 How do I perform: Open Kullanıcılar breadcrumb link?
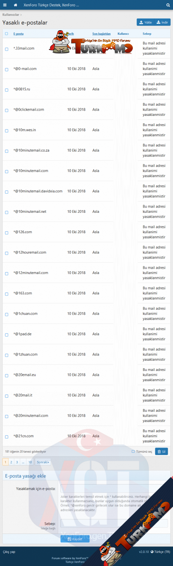coord(11,14)
